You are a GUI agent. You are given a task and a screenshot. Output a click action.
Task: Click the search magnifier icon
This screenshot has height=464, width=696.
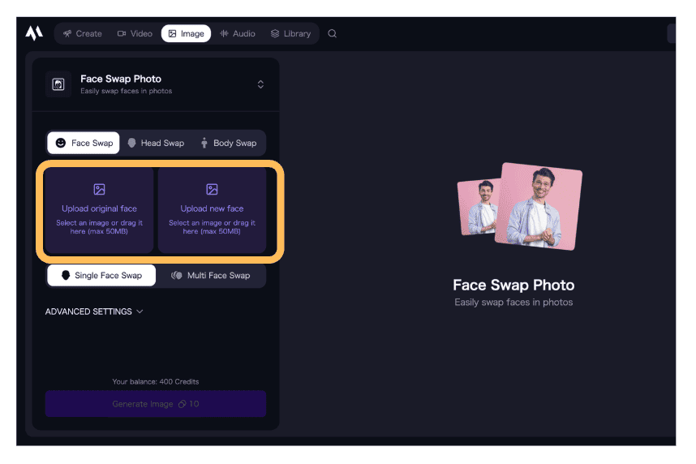(332, 33)
